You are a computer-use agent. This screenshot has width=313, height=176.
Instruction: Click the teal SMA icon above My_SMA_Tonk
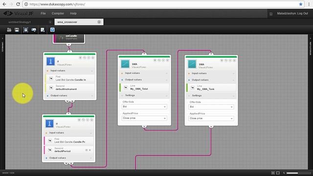pyautogui.click(x=192, y=64)
